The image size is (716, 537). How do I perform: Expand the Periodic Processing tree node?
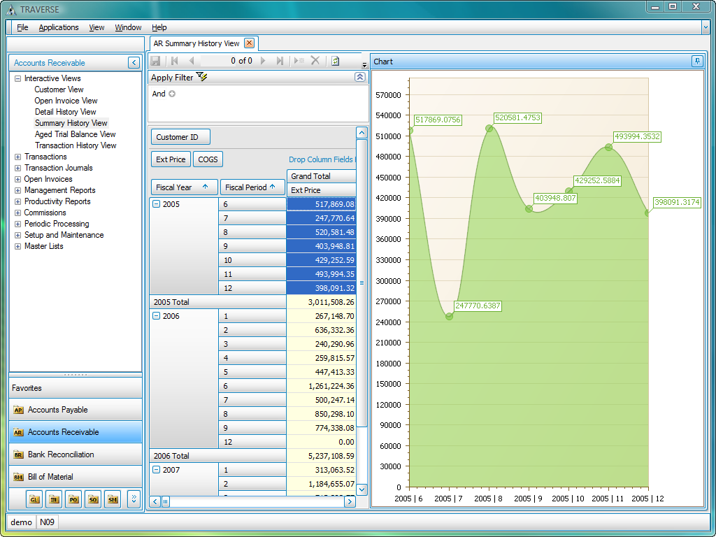(17, 224)
